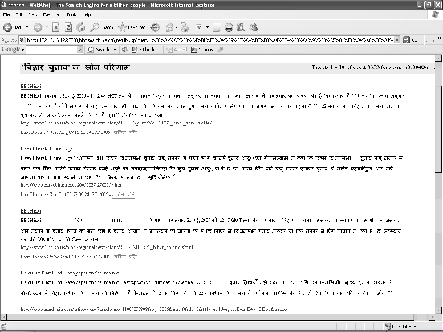This screenshot has height=332, width=443.
Task: Launch Messenger from the smiley icon
Action: pyautogui.click(x=229, y=27)
